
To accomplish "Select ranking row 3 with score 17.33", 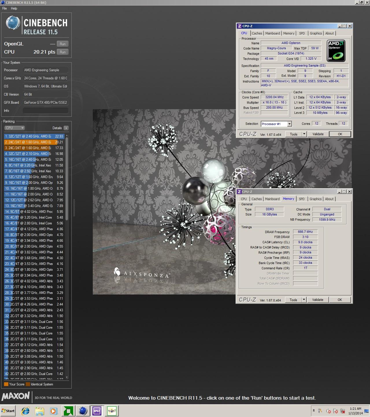I will (x=34, y=148).
